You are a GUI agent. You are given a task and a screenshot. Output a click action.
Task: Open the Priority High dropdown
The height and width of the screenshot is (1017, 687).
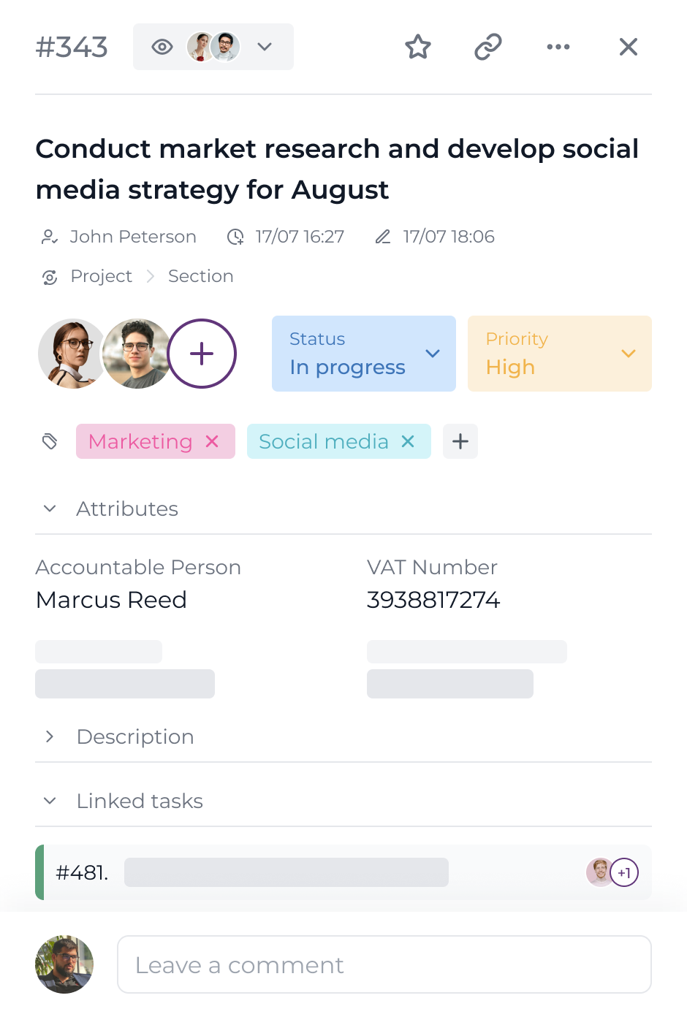(x=559, y=354)
